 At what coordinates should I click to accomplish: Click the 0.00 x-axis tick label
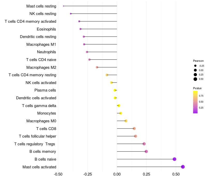tap(117, 174)
